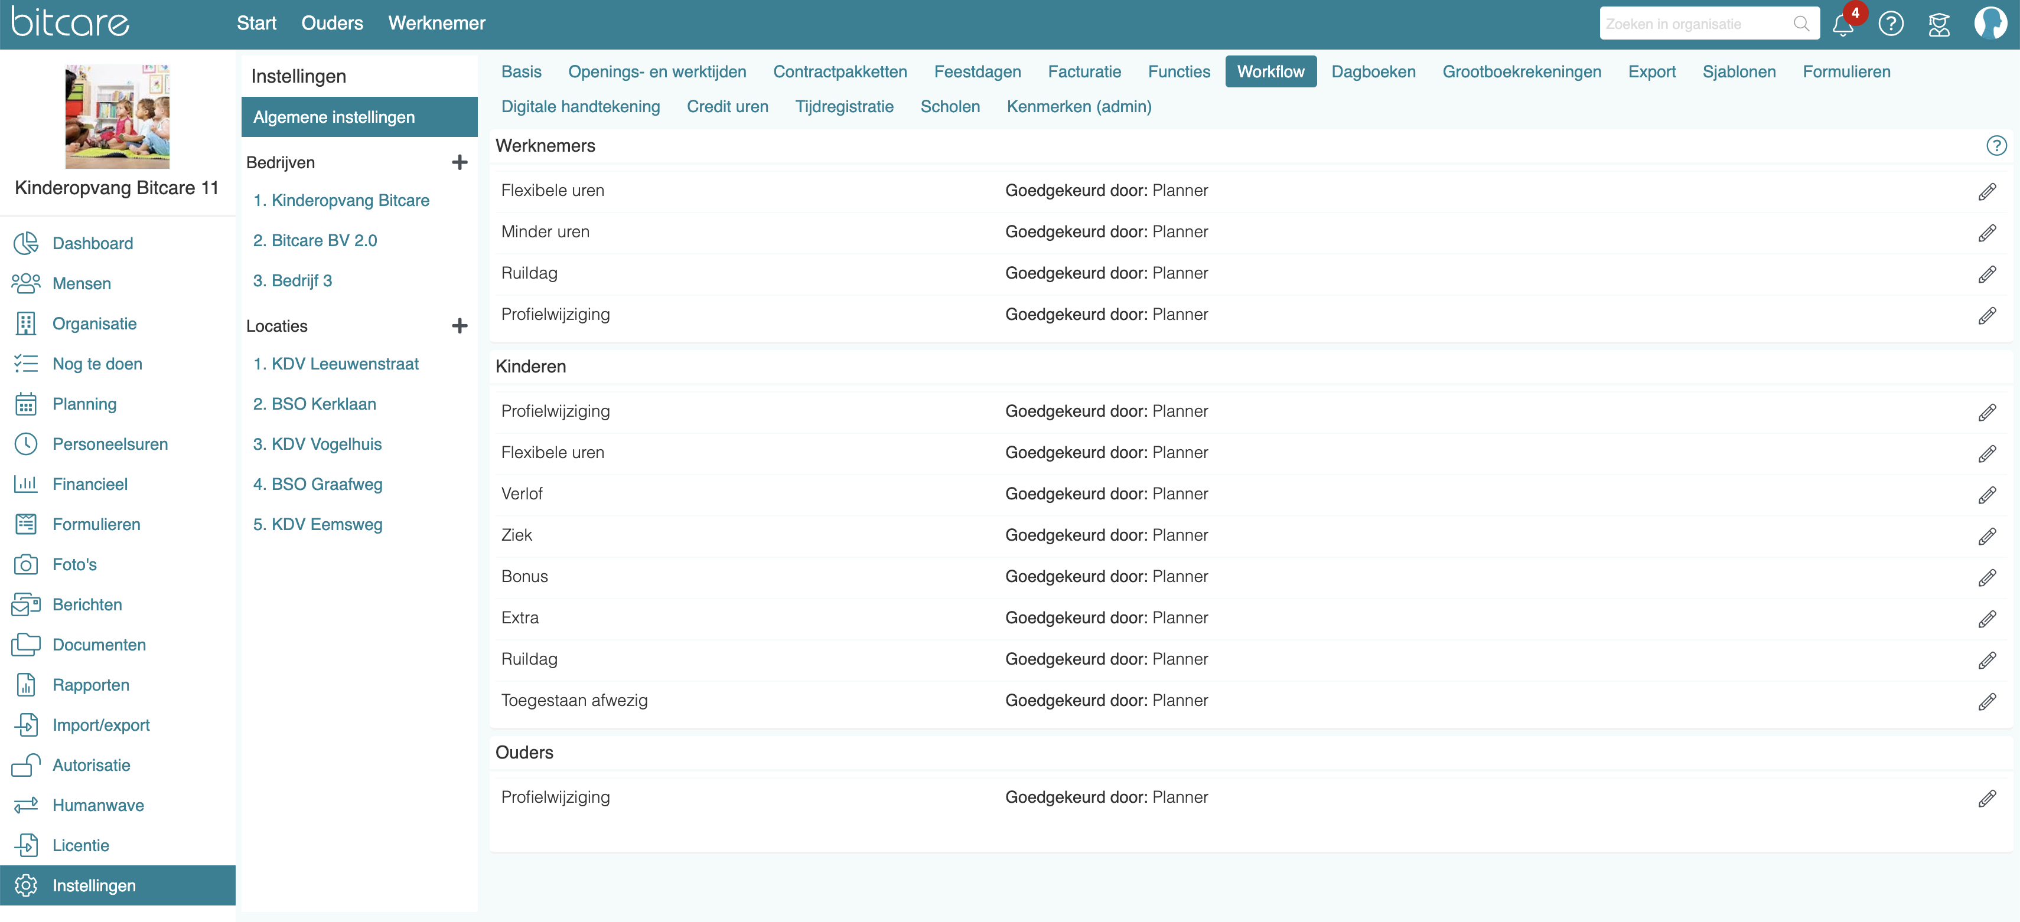Edit the Bonus workflow setting
The width and height of the screenshot is (2020, 922).
pyautogui.click(x=1986, y=578)
